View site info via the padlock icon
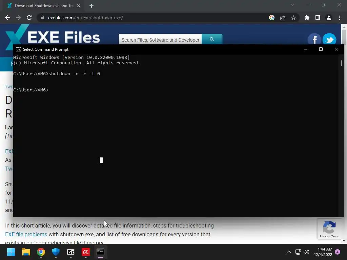Image resolution: width=347 pixels, height=260 pixels. tap(43, 18)
